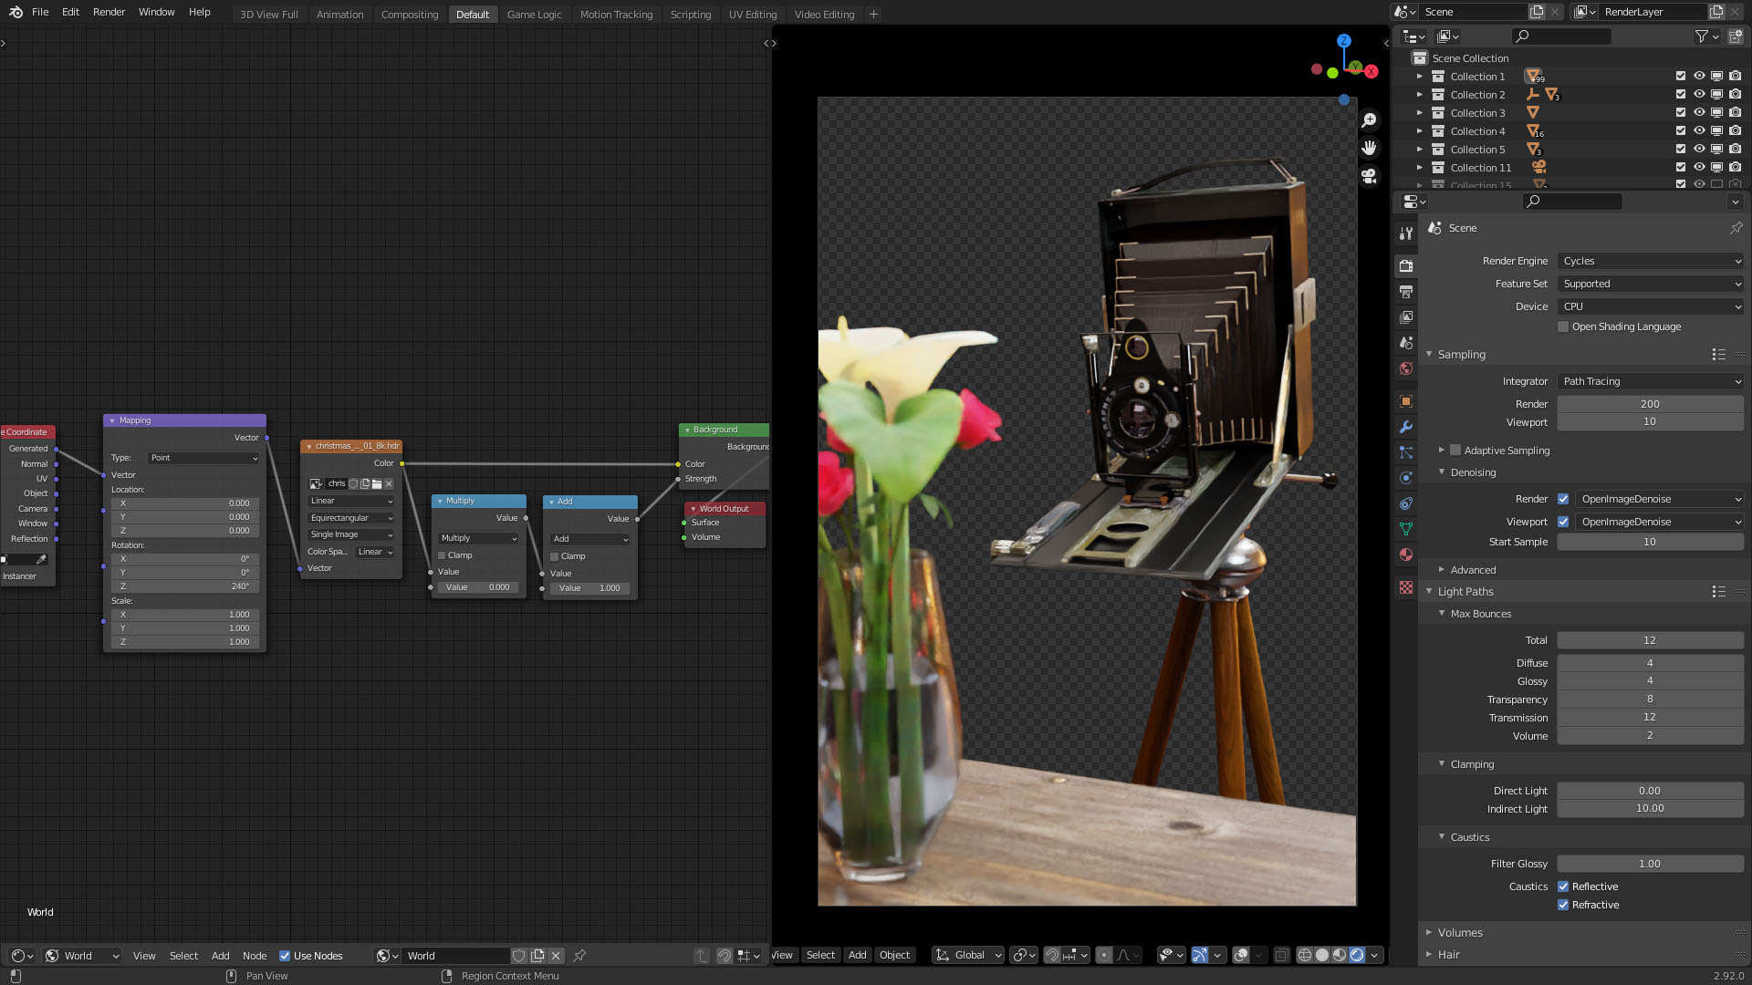The width and height of the screenshot is (1752, 985).
Task: Click the Add button in node editor header
Action: [220, 956]
